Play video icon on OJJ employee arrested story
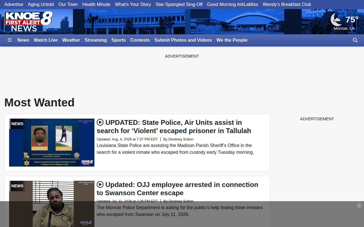Screen dimensions: 364x227 (100, 184)
